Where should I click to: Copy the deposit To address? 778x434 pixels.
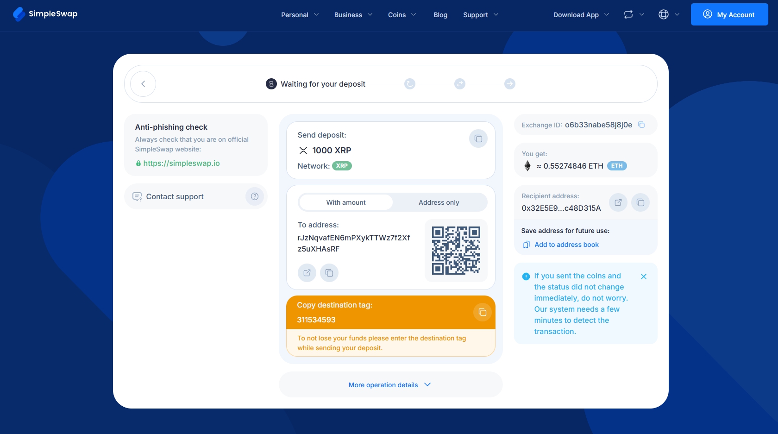tap(329, 273)
